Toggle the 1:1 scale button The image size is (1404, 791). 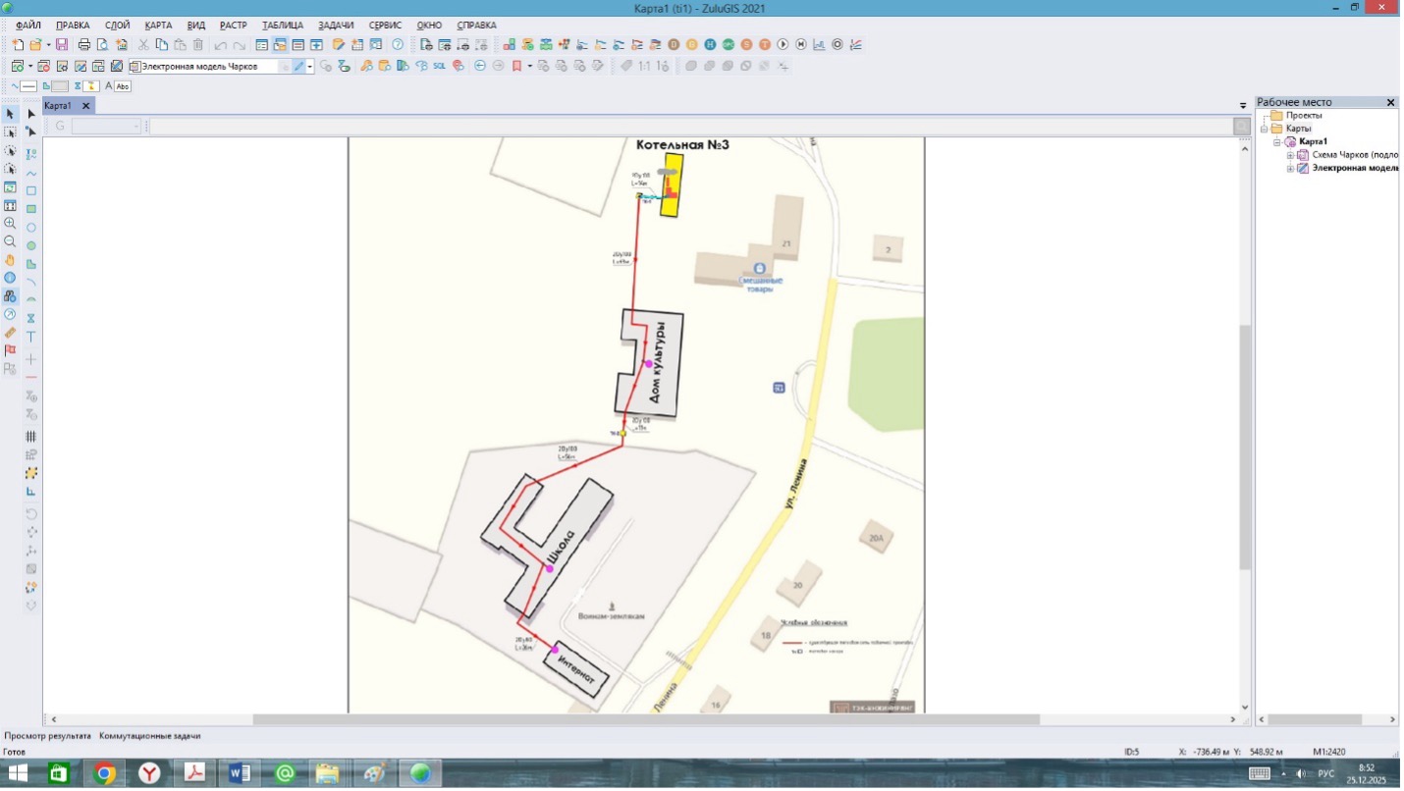pyautogui.click(x=644, y=67)
